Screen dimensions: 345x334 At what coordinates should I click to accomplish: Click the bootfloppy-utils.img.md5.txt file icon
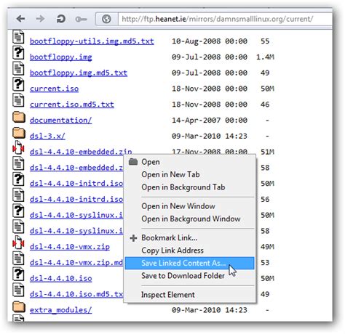click(18, 37)
